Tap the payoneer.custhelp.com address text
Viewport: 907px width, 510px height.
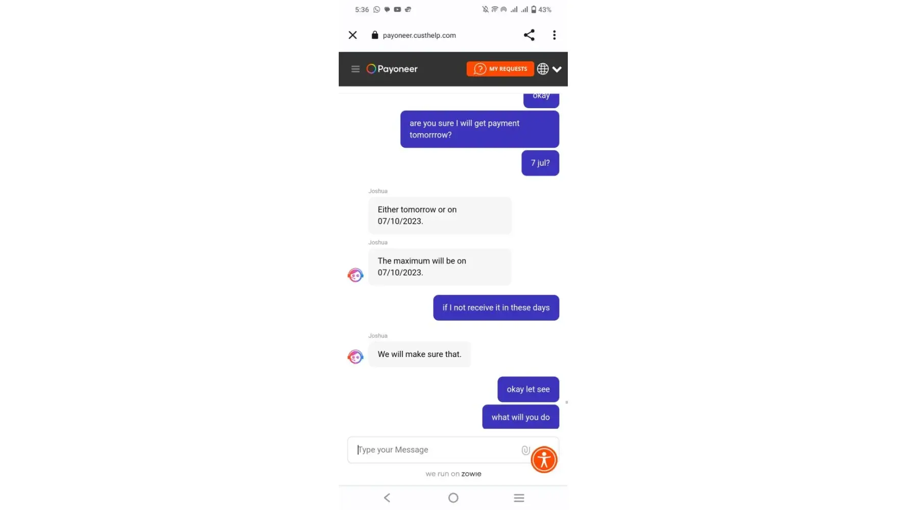click(x=419, y=35)
